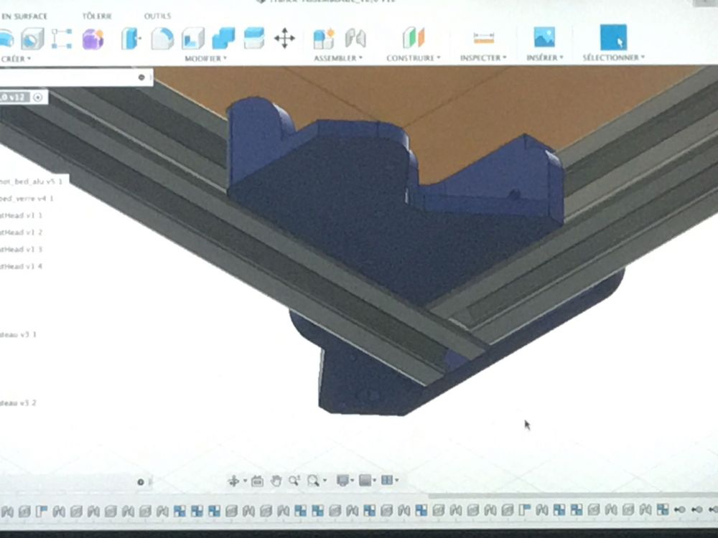Activate the Press Pull tool
718x538 pixels.
click(x=131, y=39)
